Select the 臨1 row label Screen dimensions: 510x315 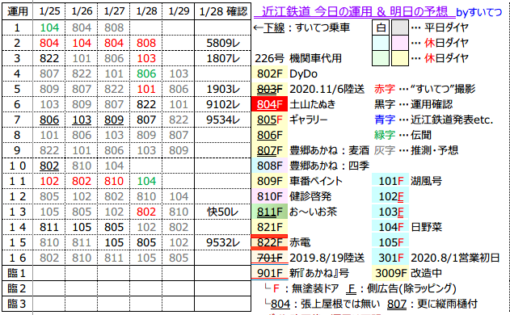tap(17, 273)
